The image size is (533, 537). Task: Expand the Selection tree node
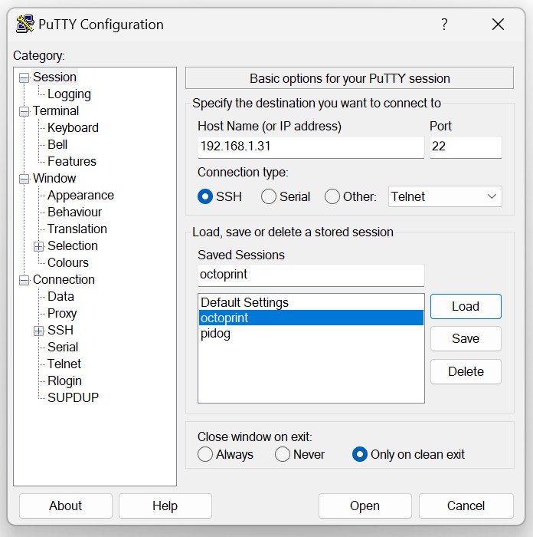(38, 246)
